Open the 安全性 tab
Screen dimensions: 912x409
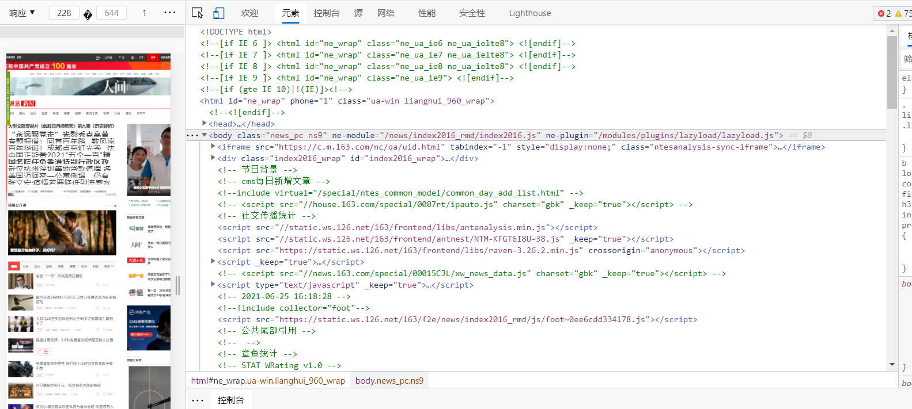tap(472, 13)
